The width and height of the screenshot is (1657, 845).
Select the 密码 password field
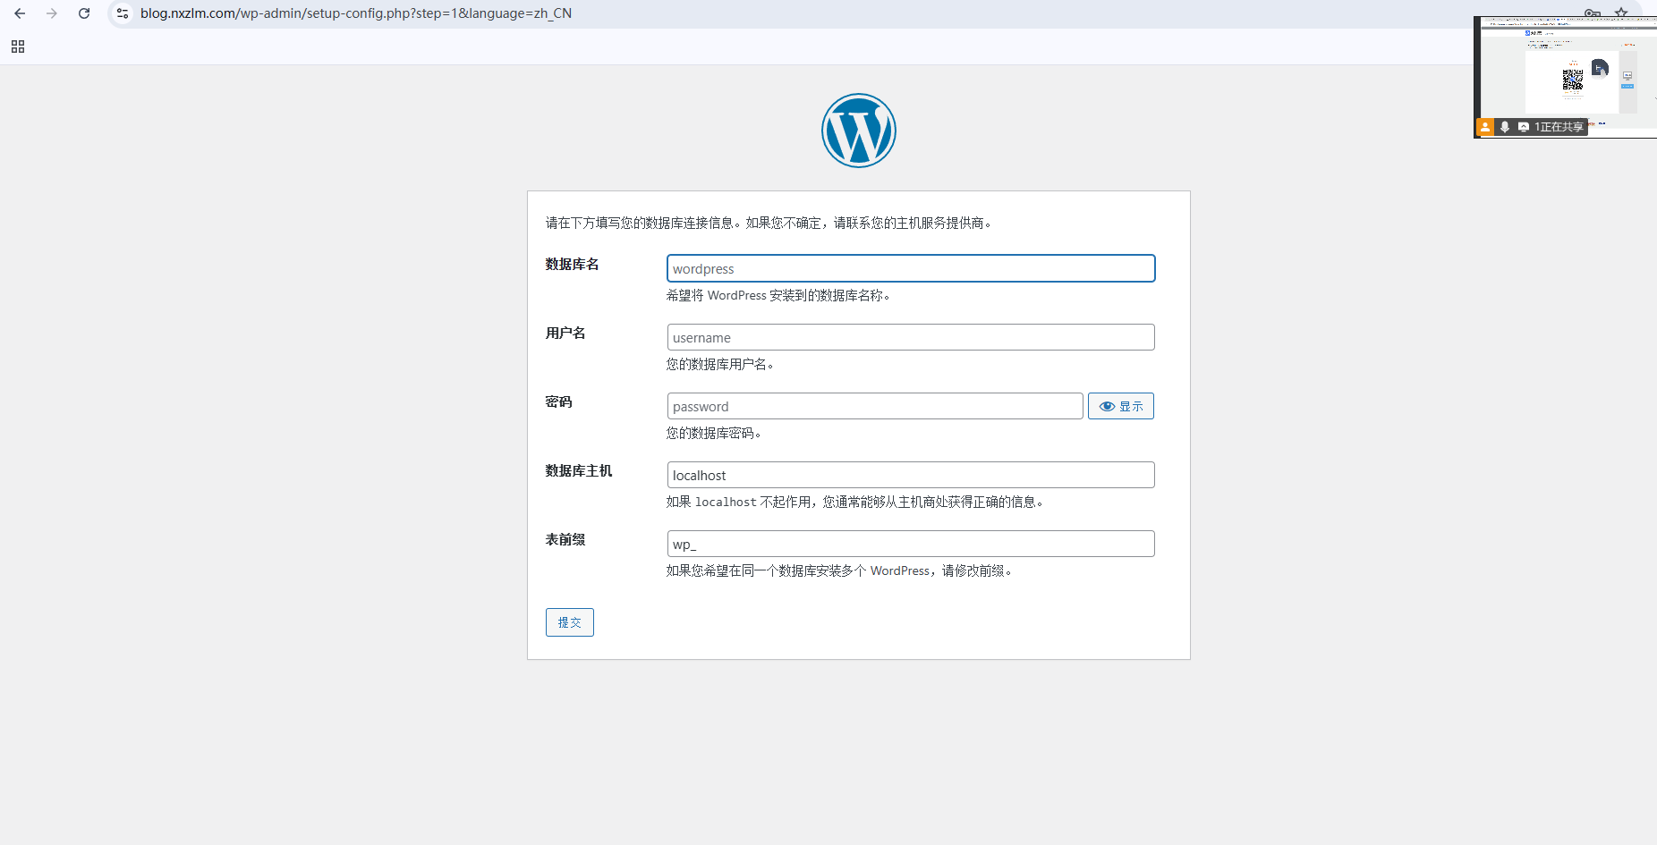[874, 406]
